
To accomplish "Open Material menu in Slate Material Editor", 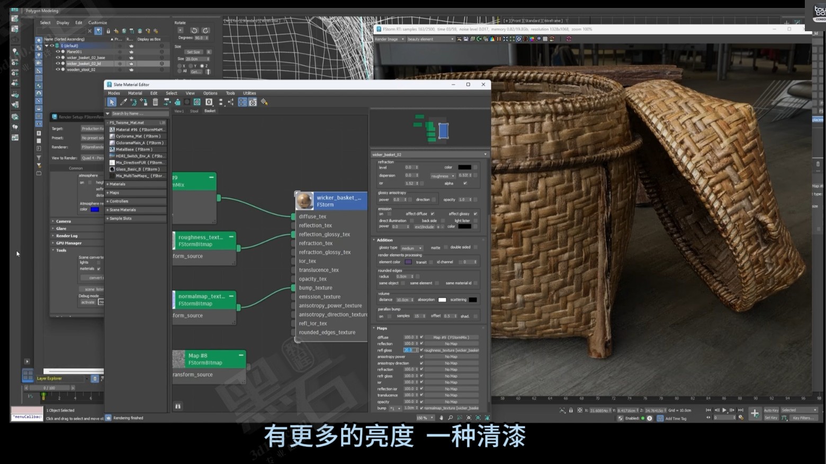I will (135, 93).
